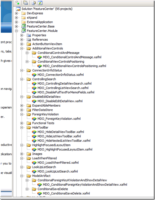
Task: Click the Refresh toolbar icon
Action: click(40, 3)
